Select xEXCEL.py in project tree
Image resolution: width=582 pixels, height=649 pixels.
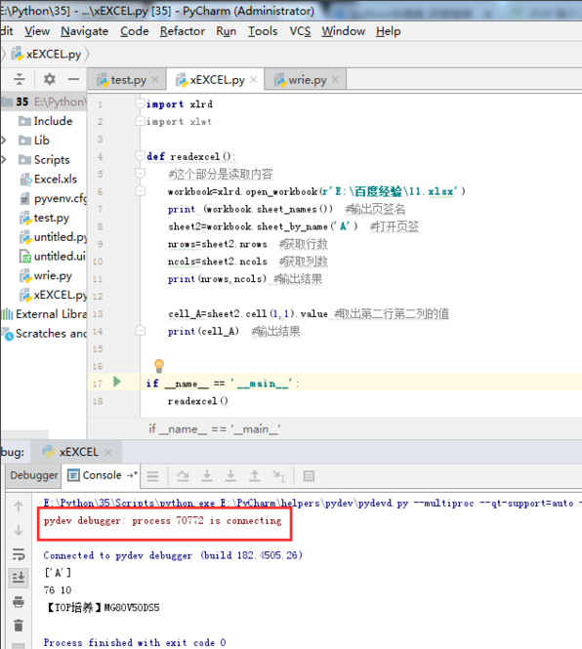53,295
